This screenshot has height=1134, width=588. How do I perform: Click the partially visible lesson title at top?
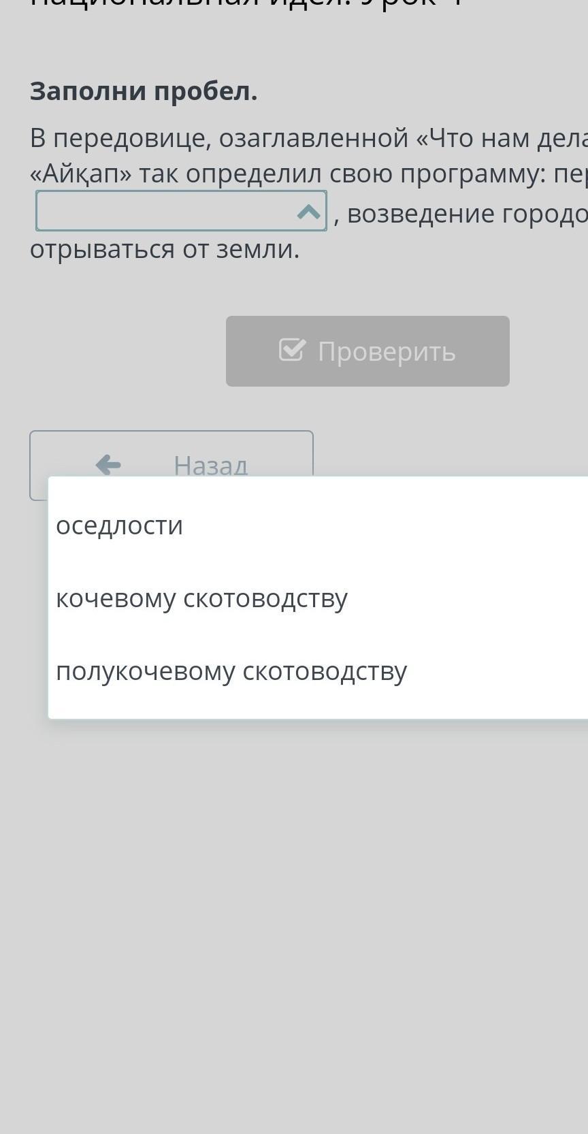click(245, 5)
